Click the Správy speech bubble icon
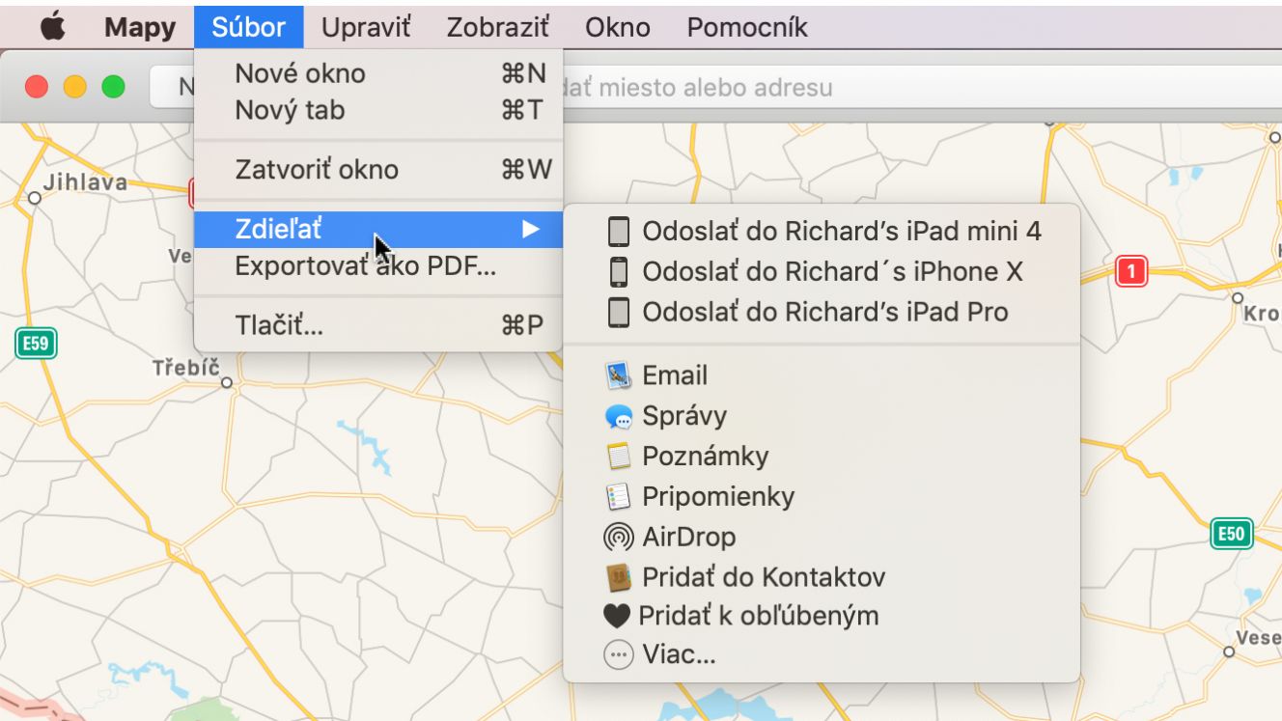Image resolution: width=1282 pixels, height=721 pixels. 618,417
